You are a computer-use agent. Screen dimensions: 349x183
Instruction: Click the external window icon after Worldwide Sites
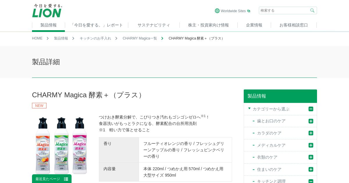tap(249, 11)
